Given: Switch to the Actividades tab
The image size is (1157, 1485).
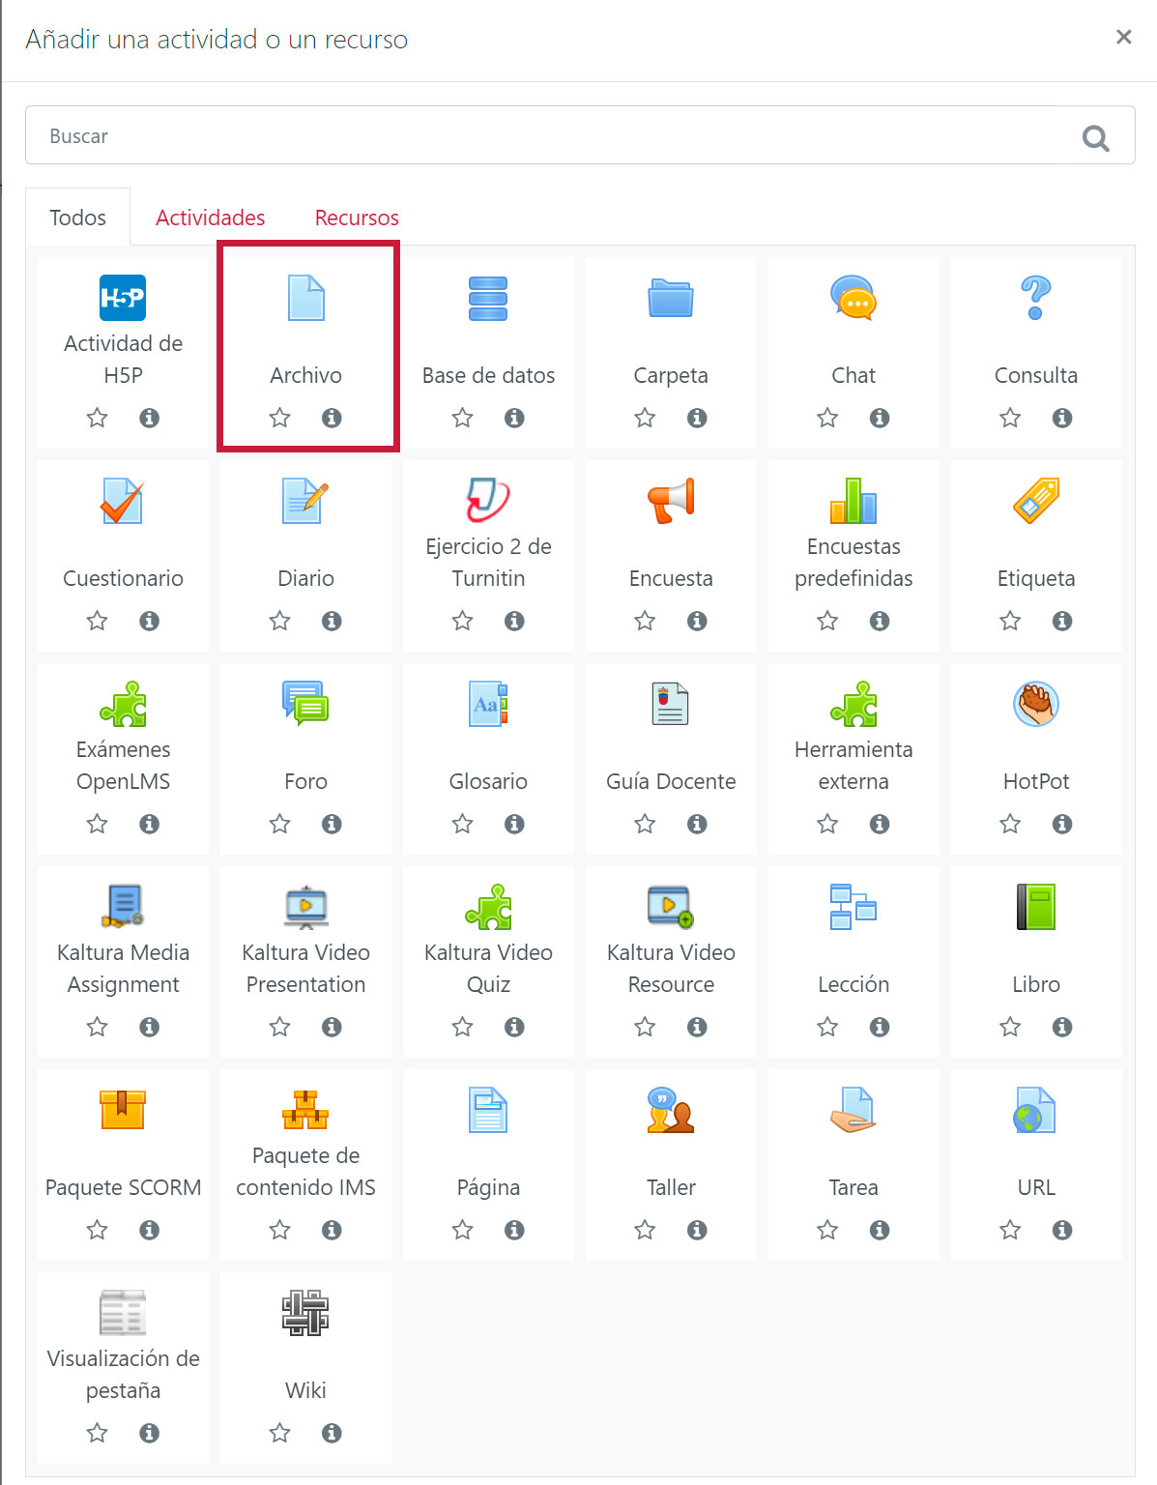Looking at the screenshot, I should click(210, 218).
